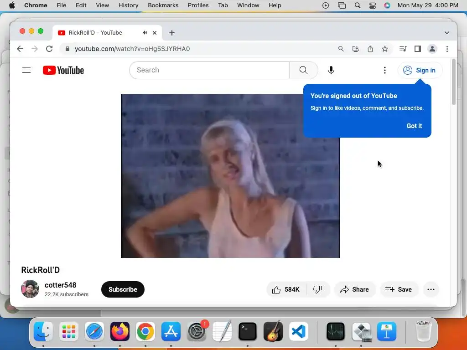Click the RickRoll'D video player
467x350 pixels.
tap(230, 176)
